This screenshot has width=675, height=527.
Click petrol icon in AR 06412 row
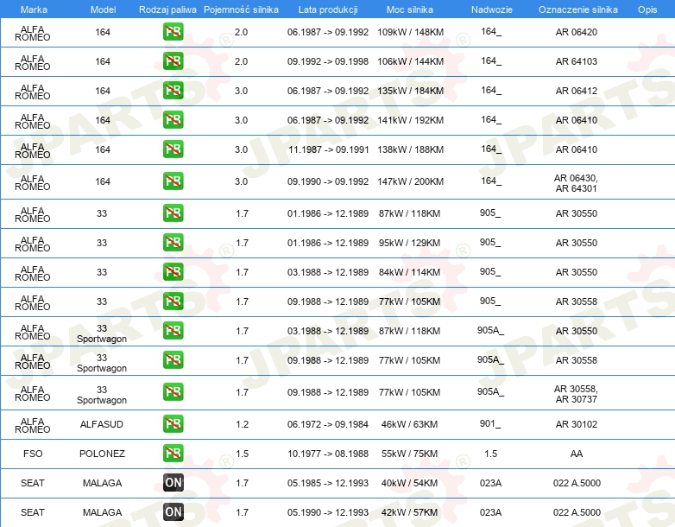point(173,91)
